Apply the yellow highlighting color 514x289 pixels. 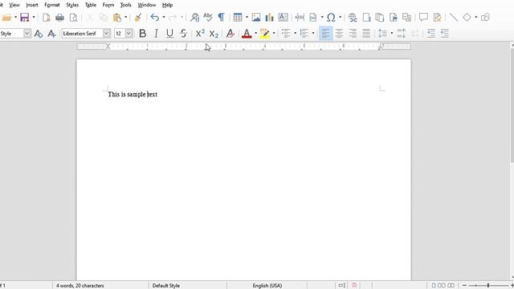point(264,34)
